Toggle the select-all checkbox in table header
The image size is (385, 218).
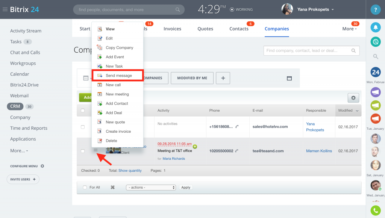coord(83,111)
